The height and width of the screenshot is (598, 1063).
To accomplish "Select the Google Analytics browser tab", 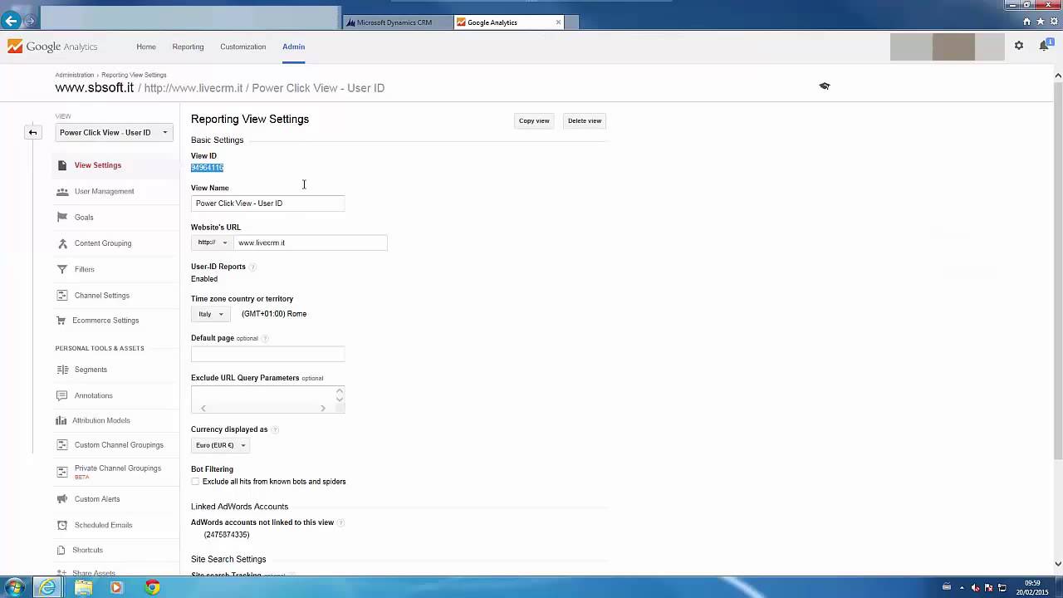I will [x=503, y=22].
